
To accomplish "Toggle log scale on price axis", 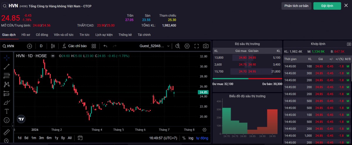I will pyautogui.click(x=191, y=138).
